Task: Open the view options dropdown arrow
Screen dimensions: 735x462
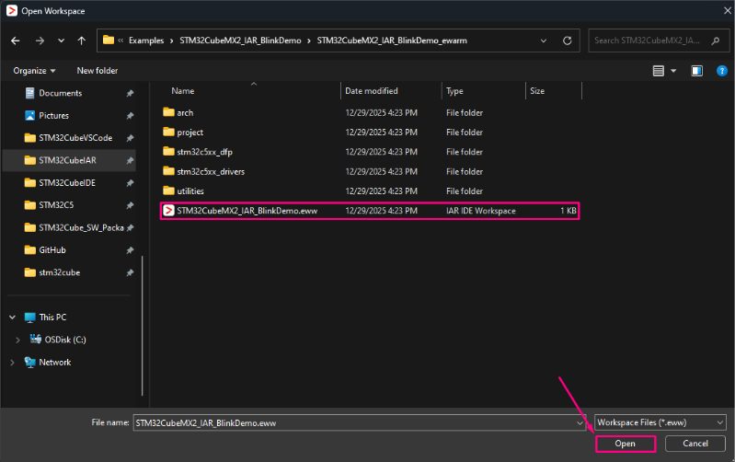Action: click(673, 71)
